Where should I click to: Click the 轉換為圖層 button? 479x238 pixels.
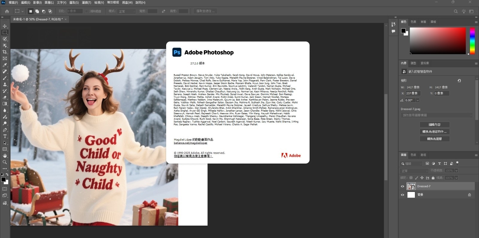pyautogui.click(x=434, y=139)
